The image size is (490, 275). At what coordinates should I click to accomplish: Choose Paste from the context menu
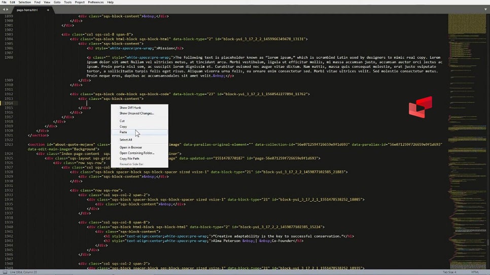(x=123, y=132)
